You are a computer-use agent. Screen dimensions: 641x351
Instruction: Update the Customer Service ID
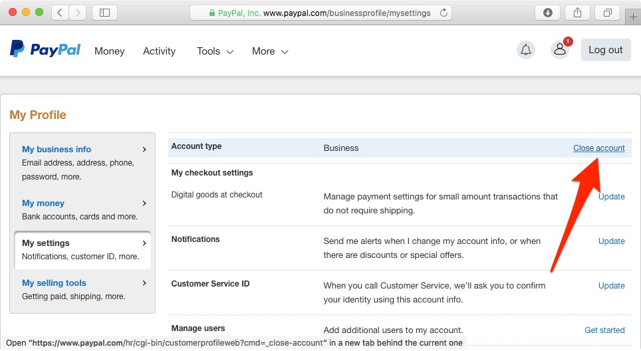(612, 286)
